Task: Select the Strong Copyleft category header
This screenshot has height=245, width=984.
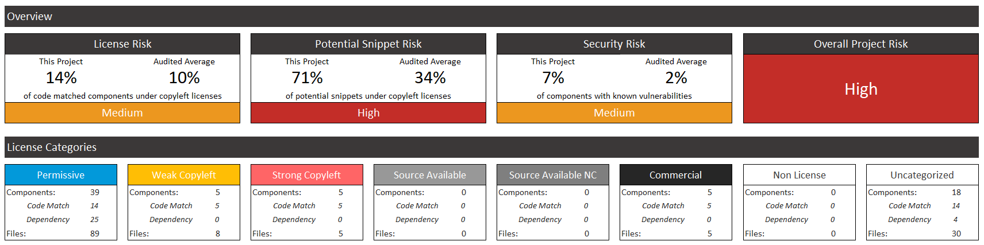Action: click(x=307, y=175)
